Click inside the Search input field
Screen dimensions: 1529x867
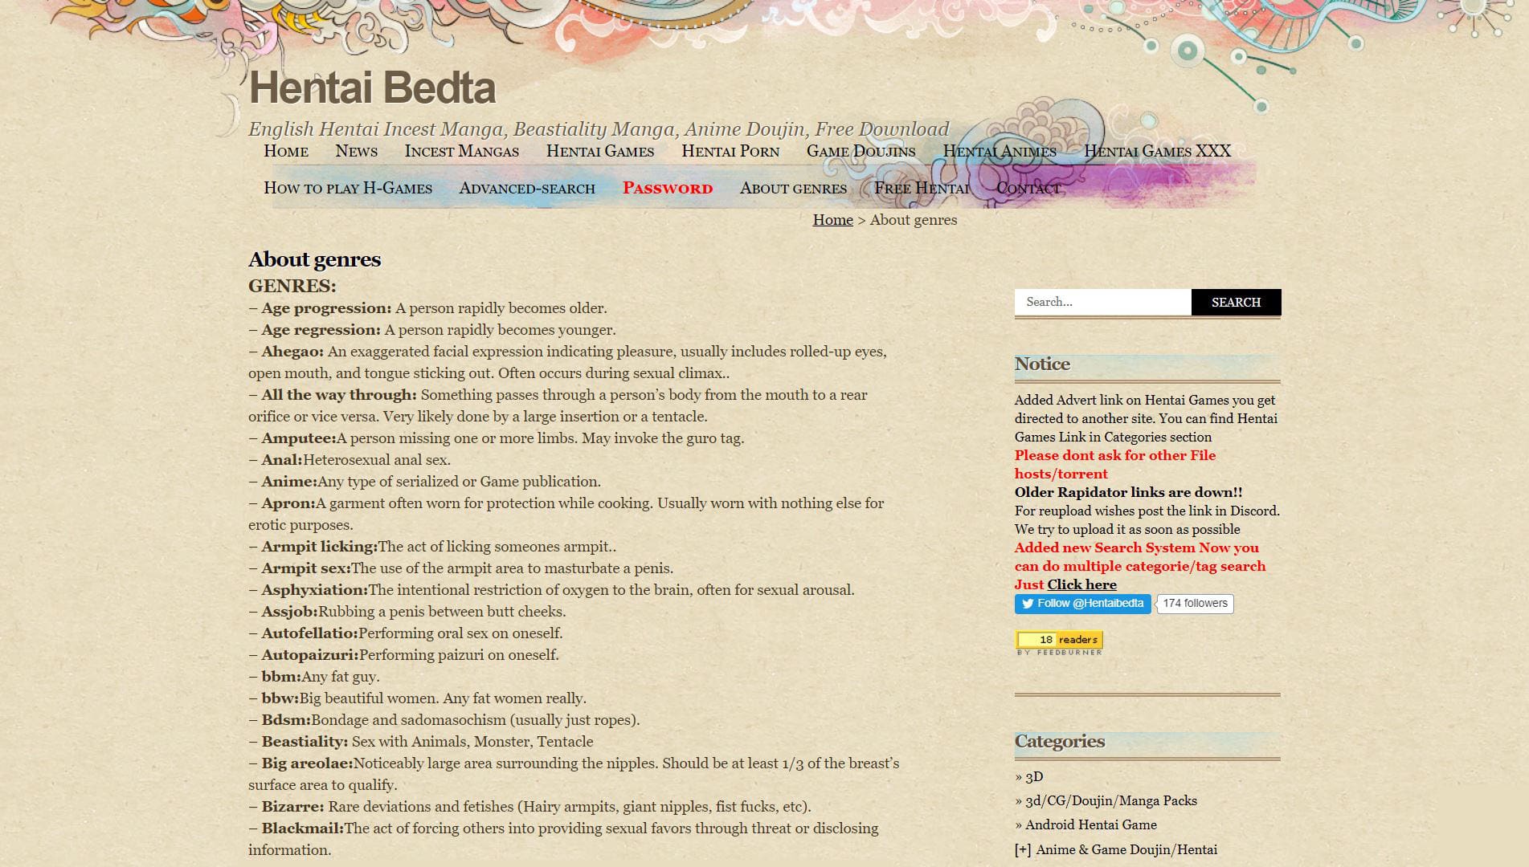tap(1102, 302)
